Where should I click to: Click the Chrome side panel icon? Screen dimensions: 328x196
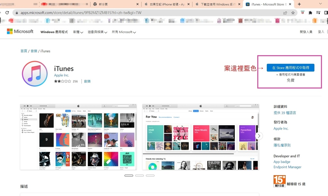tap(326, 13)
